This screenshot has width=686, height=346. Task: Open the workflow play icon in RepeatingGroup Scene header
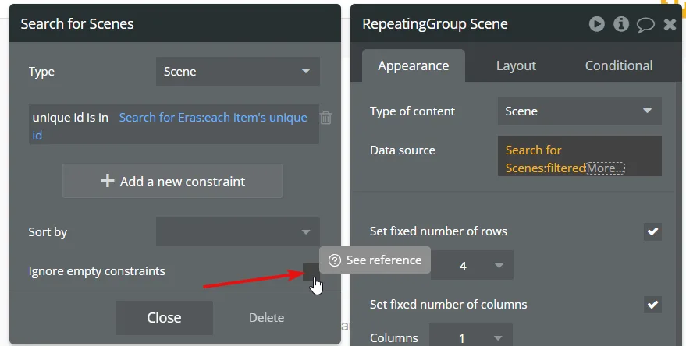coord(596,23)
